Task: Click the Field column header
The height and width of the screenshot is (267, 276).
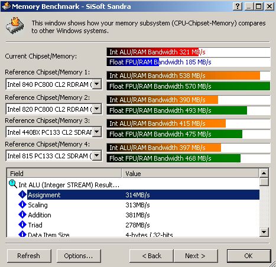Action: coord(64,174)
